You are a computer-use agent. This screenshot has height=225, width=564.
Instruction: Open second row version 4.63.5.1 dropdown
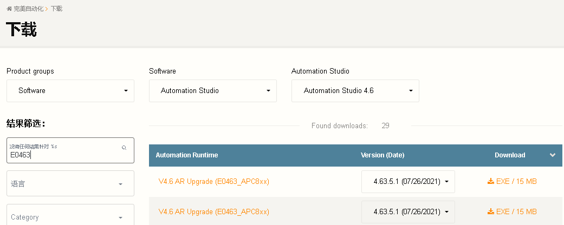(409, 211)
